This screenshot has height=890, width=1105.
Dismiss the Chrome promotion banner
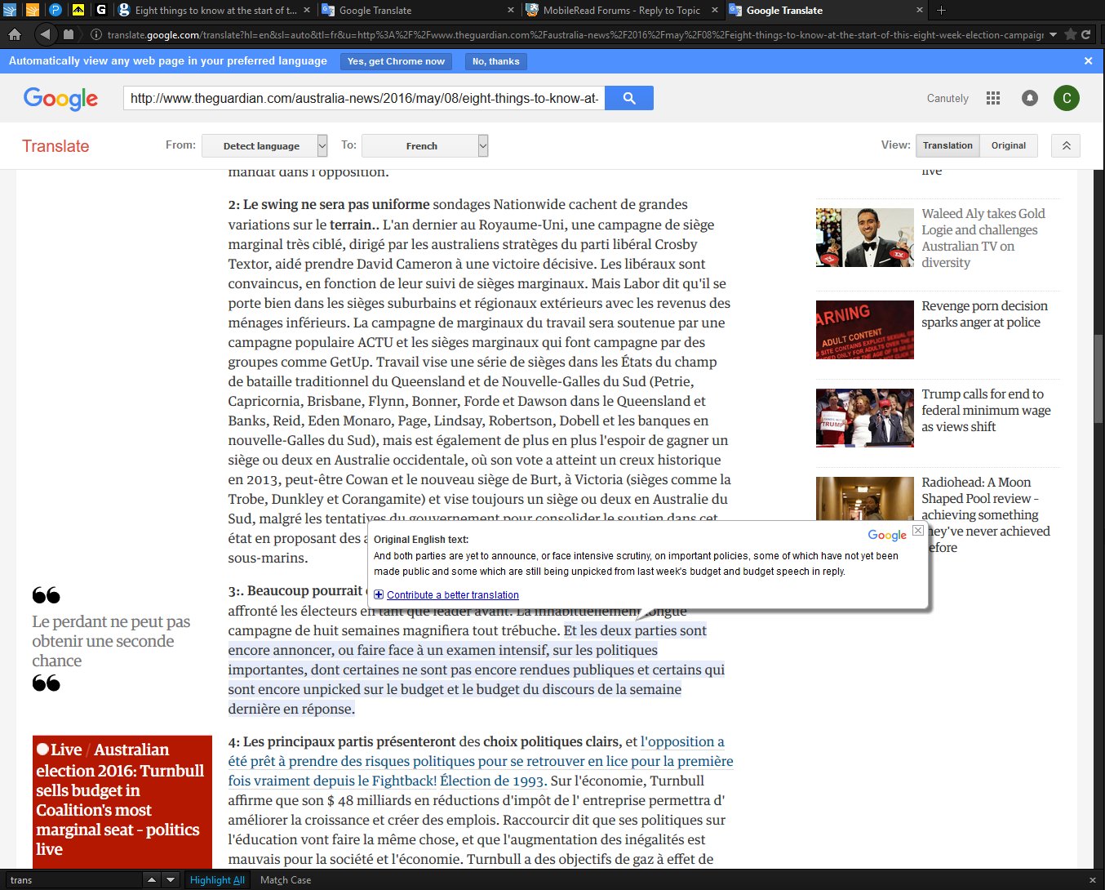point(1088,60)
